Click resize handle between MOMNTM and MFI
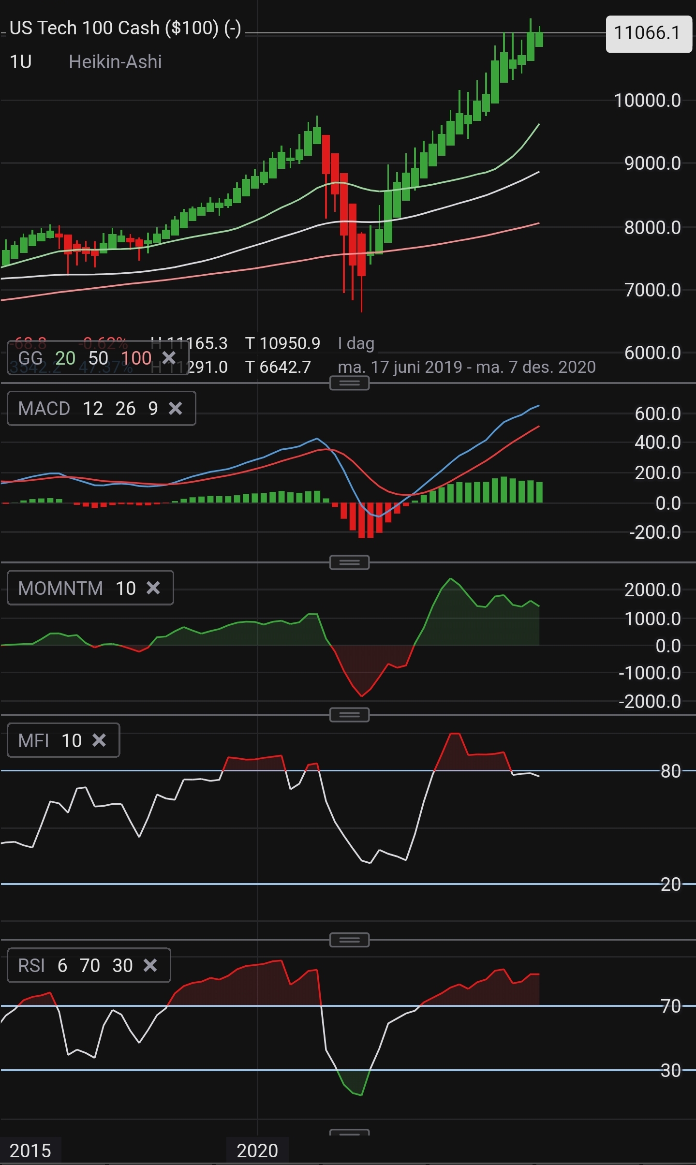This screenshot has width=696, height=1165. coord(349,715)
